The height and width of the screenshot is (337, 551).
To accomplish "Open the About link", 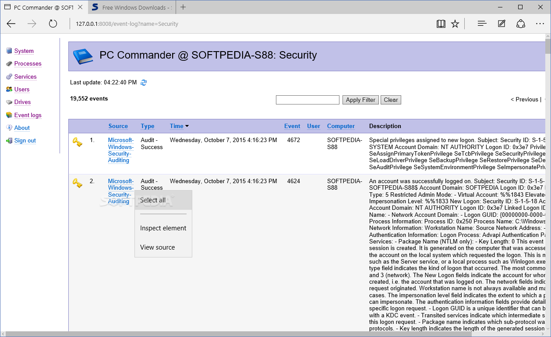I will (22, 128).
